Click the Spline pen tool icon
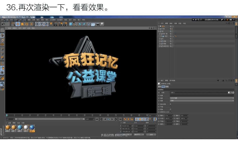The height and width of the screenshot is (146, 238). [x=75, y=24]
